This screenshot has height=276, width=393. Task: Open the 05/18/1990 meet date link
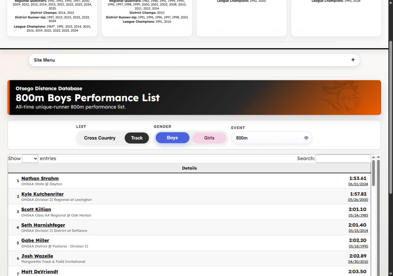pos(358,246)
